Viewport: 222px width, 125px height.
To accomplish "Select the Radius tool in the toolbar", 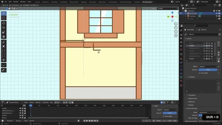I will tap(4, 46).
